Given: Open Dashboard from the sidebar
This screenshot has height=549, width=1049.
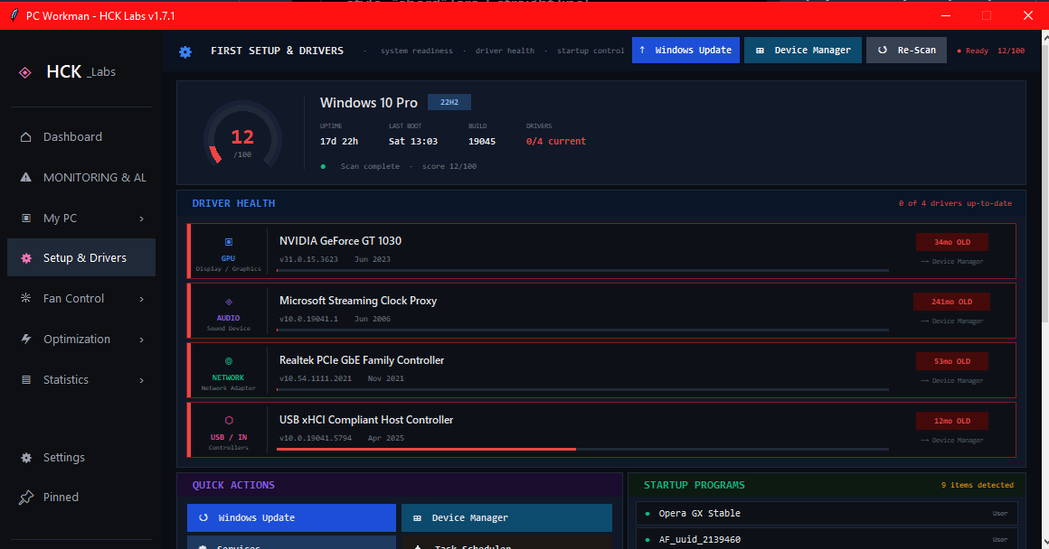Looking at the screenshot, I should (x=81, y=137).
